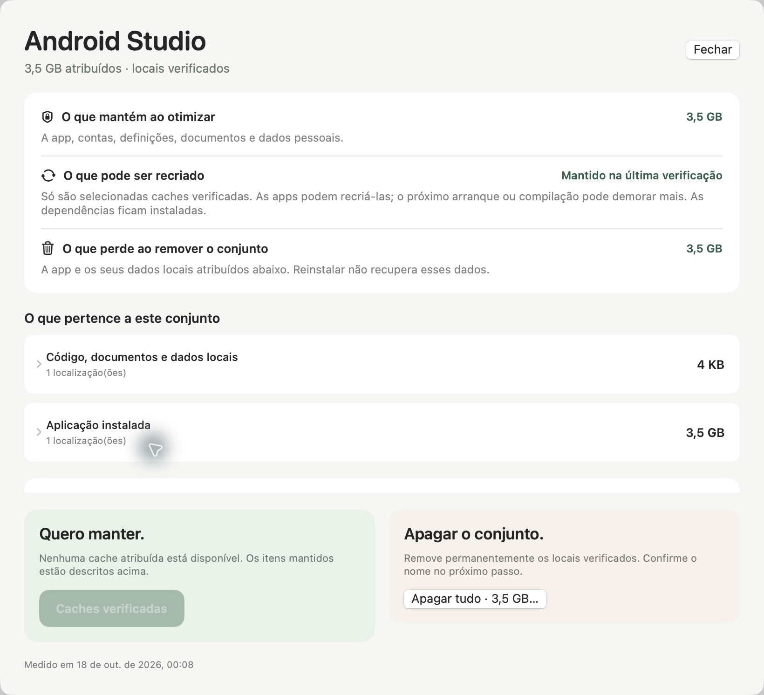This screenshot has width=764, height=695.
Task: Click the 'Caches verificadas' button
Action: (112, 608)
